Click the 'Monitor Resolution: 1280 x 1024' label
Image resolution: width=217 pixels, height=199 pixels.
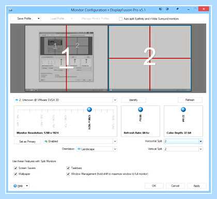click(38, 133)
